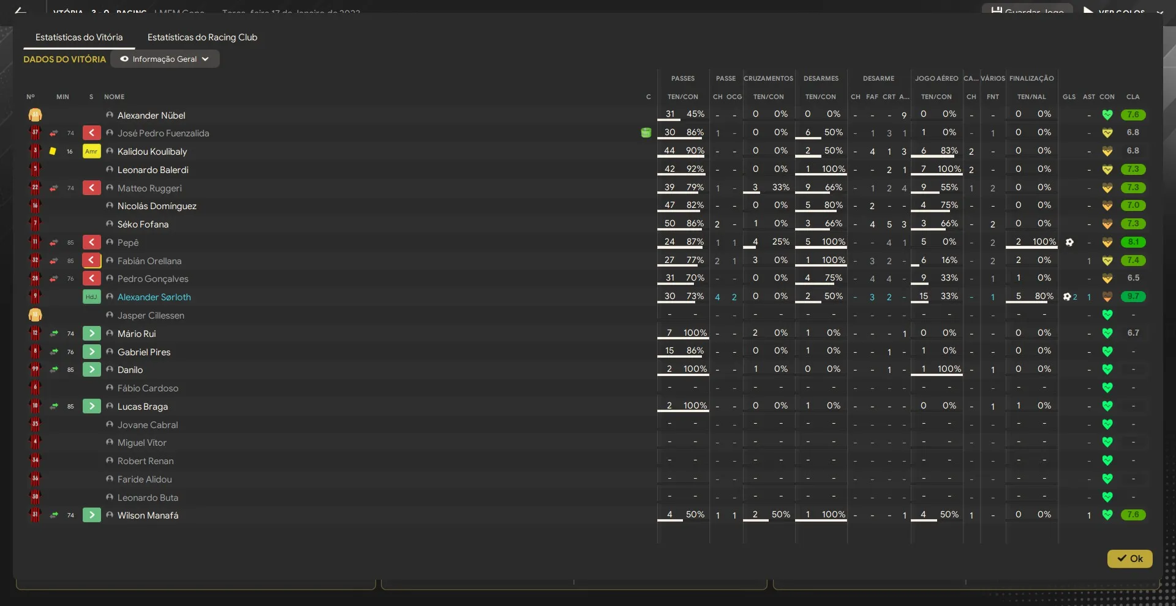1176x606 pixels.
Task: Open the Informação Geral view dropdown
Action: click(165, 59)
